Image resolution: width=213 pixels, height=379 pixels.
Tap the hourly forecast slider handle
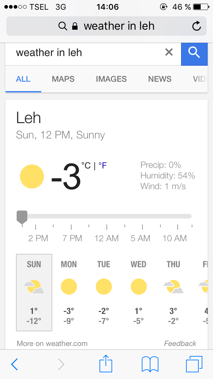point(22,216)
